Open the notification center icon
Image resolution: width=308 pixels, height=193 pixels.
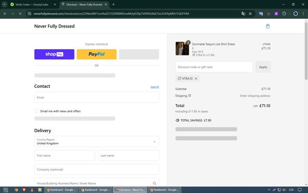click(299, 190)
